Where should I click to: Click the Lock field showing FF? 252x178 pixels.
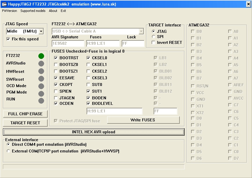133,44
